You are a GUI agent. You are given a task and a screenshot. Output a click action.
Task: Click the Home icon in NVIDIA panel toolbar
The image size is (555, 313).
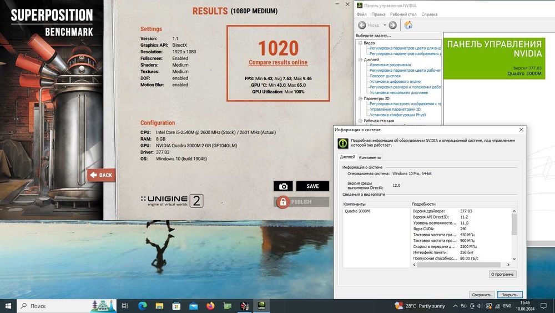(408, 25)
